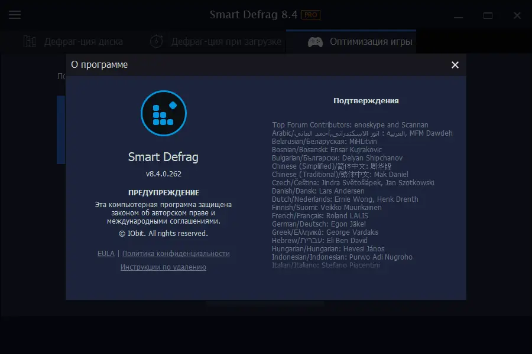Click the О программе dialog title

[99, 65]
